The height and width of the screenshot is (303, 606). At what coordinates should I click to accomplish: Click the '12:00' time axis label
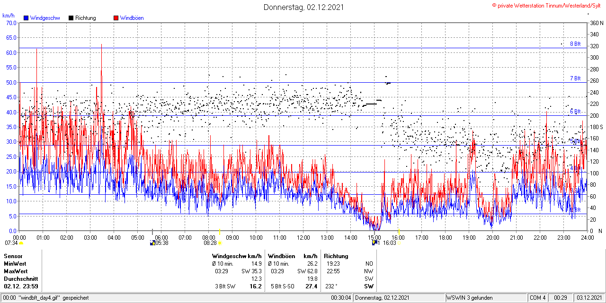303,237
